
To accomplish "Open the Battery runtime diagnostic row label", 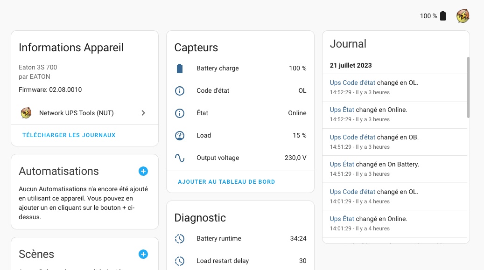I will tap(219, 239).
